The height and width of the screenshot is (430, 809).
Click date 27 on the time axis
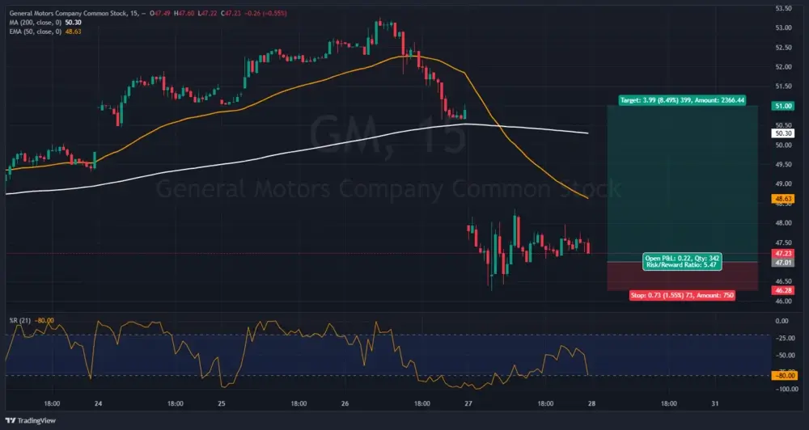pyautogui.click(x=468, y=403)
